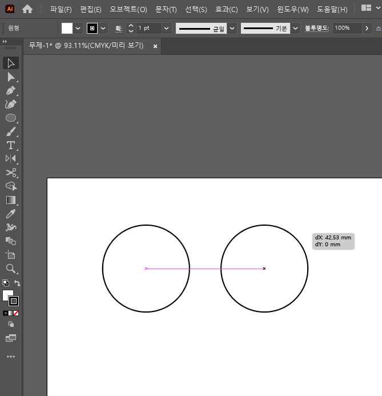Click the stroke weight 1 pt field
Screen dimensions: 382x396
pos(148,28)
